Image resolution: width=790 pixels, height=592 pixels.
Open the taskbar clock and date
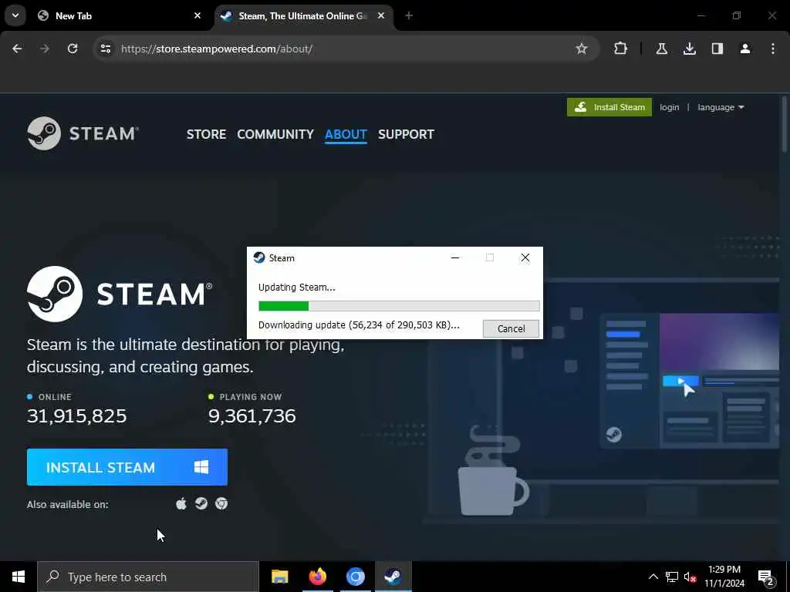(724, 577)
